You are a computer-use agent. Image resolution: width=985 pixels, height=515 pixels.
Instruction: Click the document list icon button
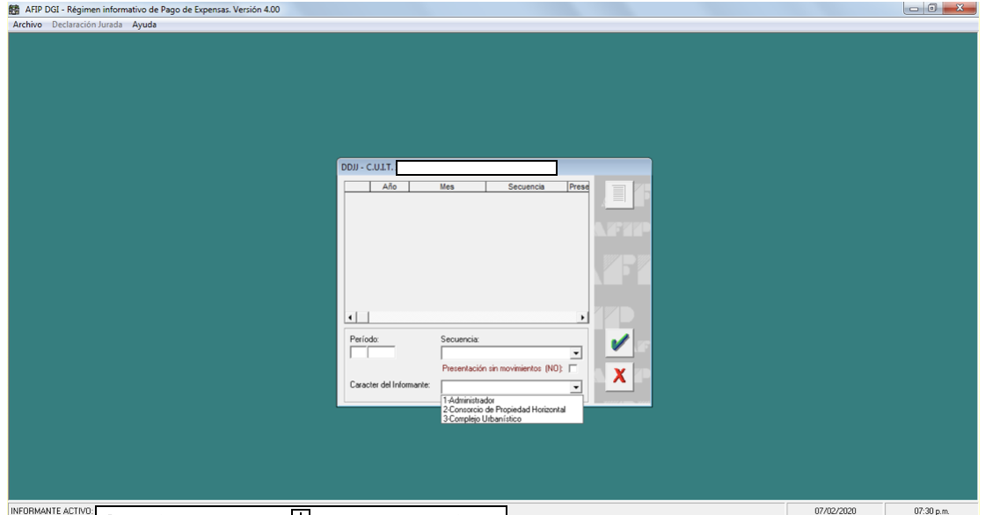point(620,193)
